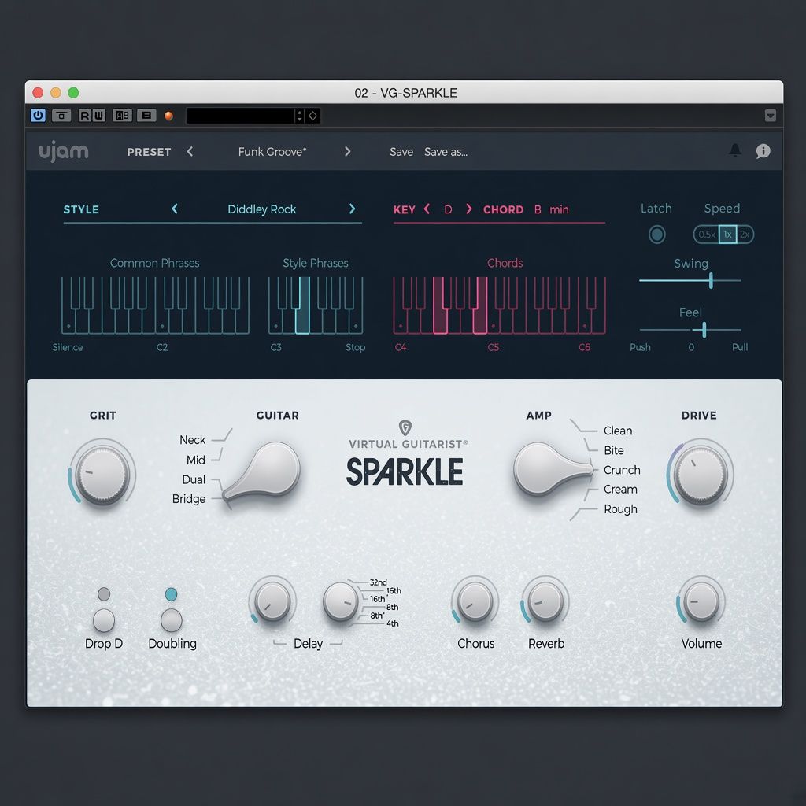The height and width of the screenshot is (806, 806).
Task: Click the Save as... button
Action: pyautogui.click(x=446, y=152)
